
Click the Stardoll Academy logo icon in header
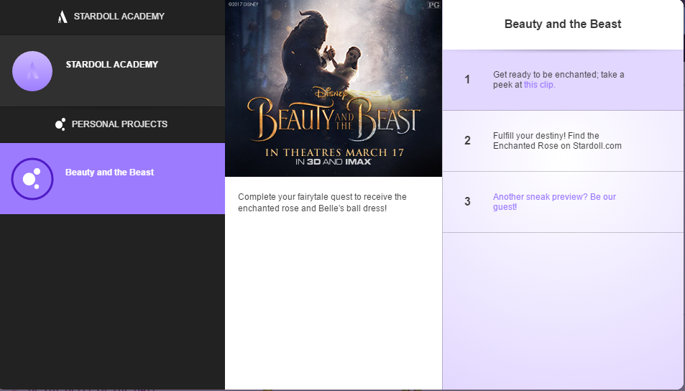pos(63,17)
